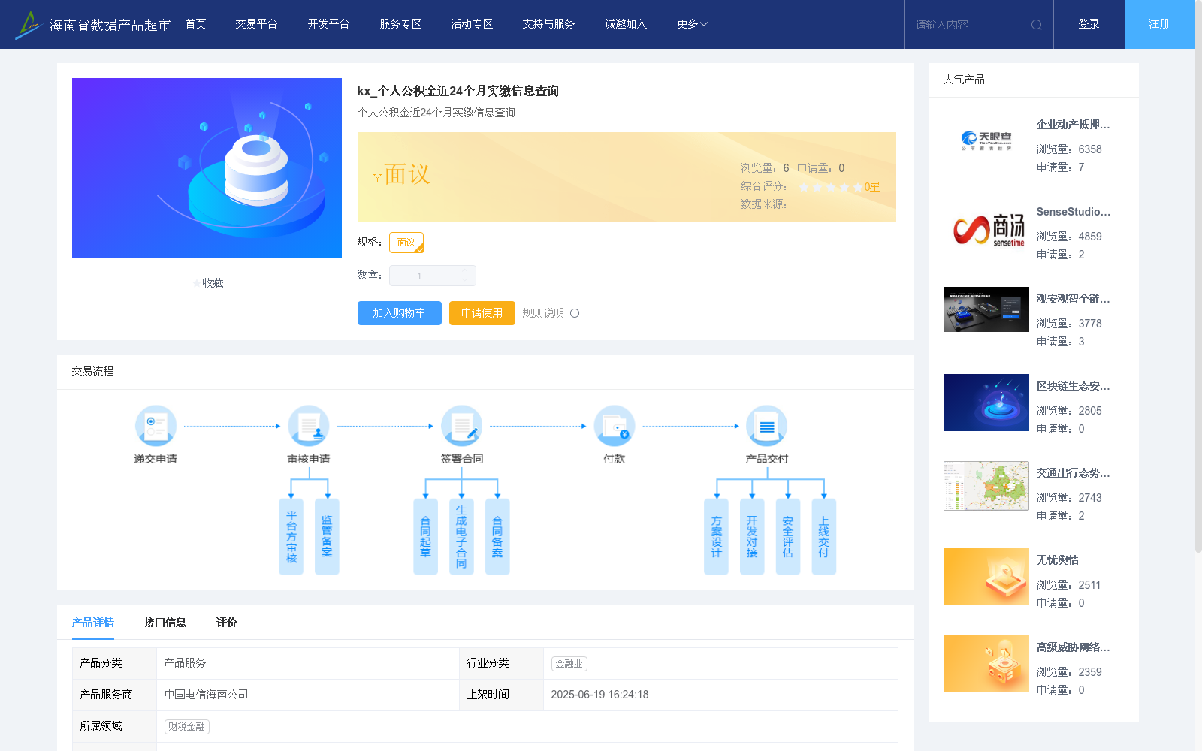The width and height of the screenshot is (1202, 751).
Task: Click the 收藏 star icon
Action: click(197, 283)
